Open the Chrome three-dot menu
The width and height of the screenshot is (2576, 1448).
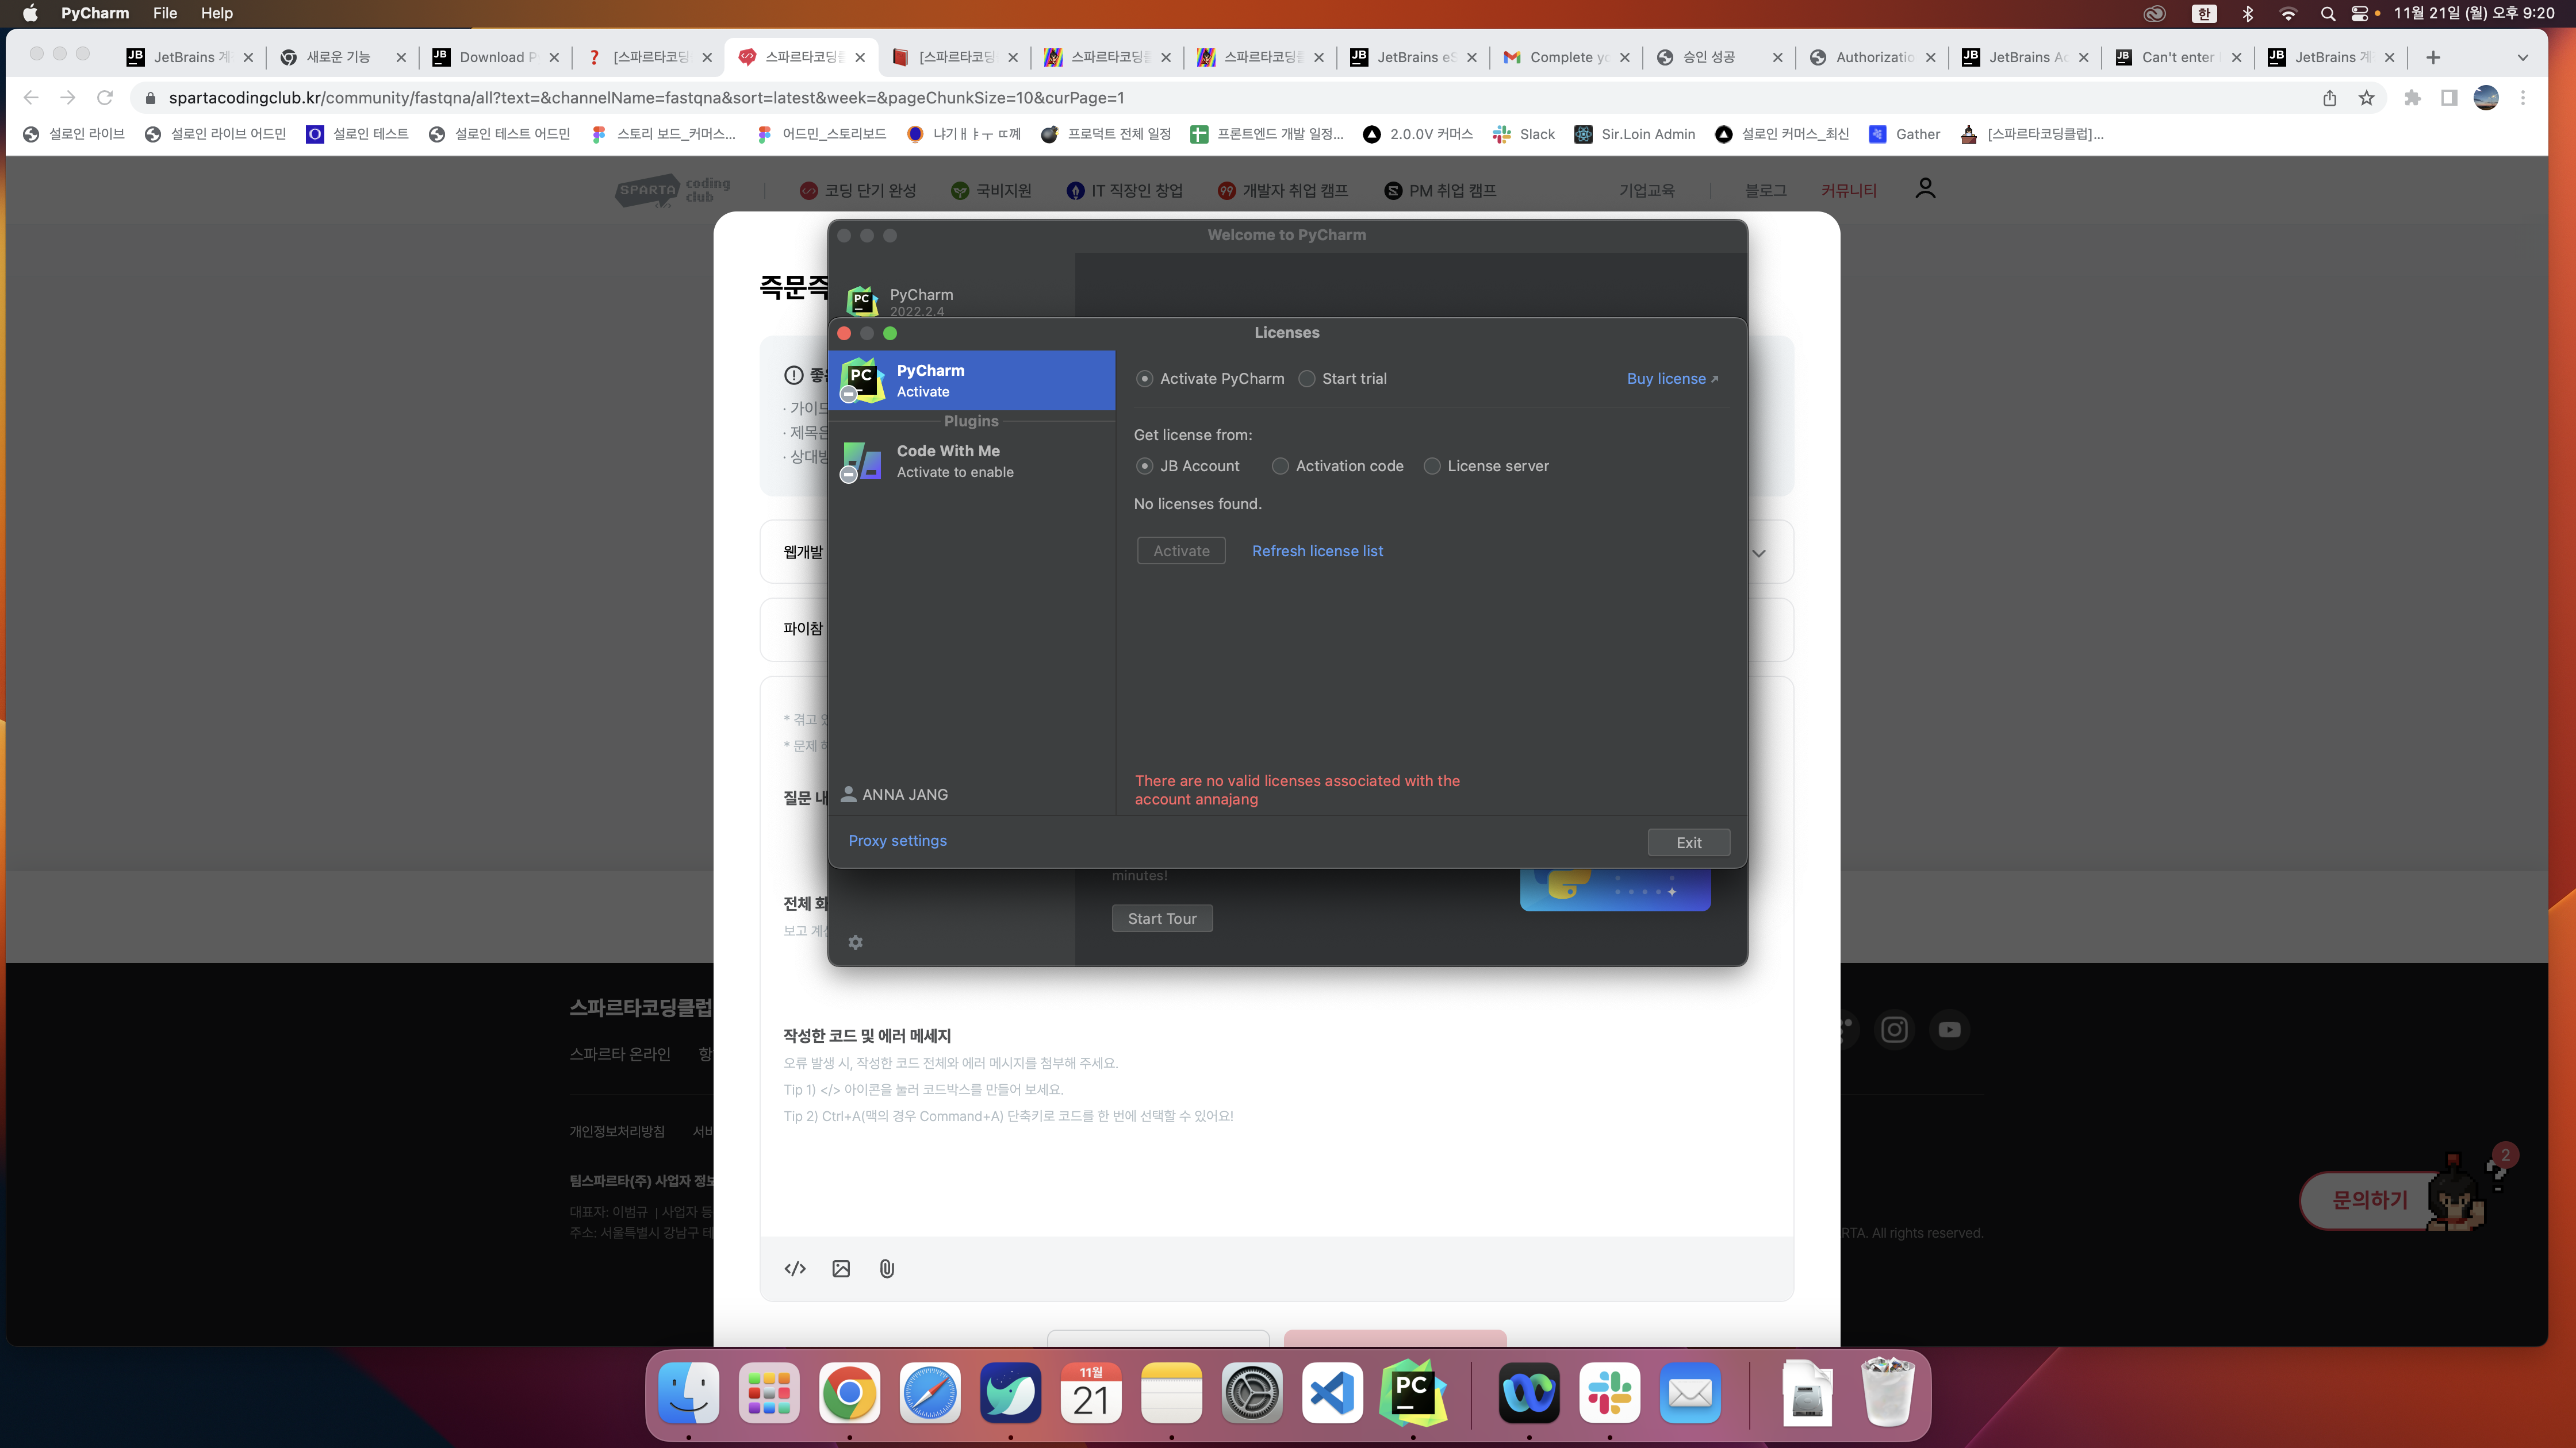2523,97
